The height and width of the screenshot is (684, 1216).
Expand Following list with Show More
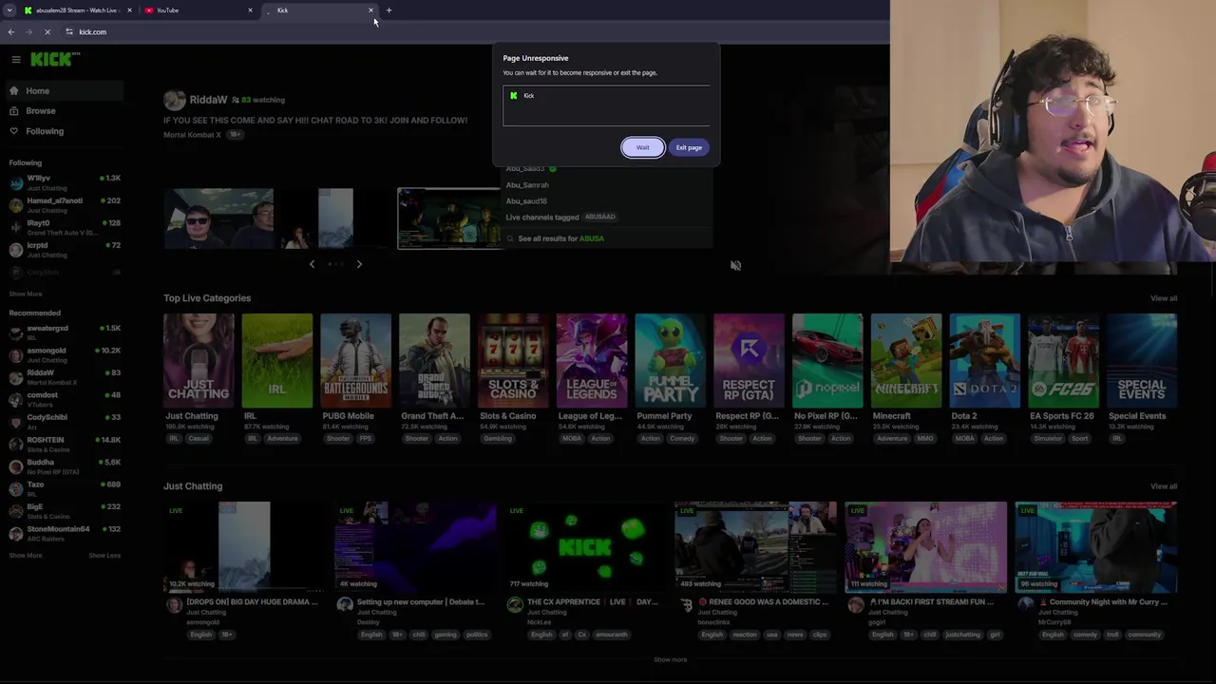[26, 294]
